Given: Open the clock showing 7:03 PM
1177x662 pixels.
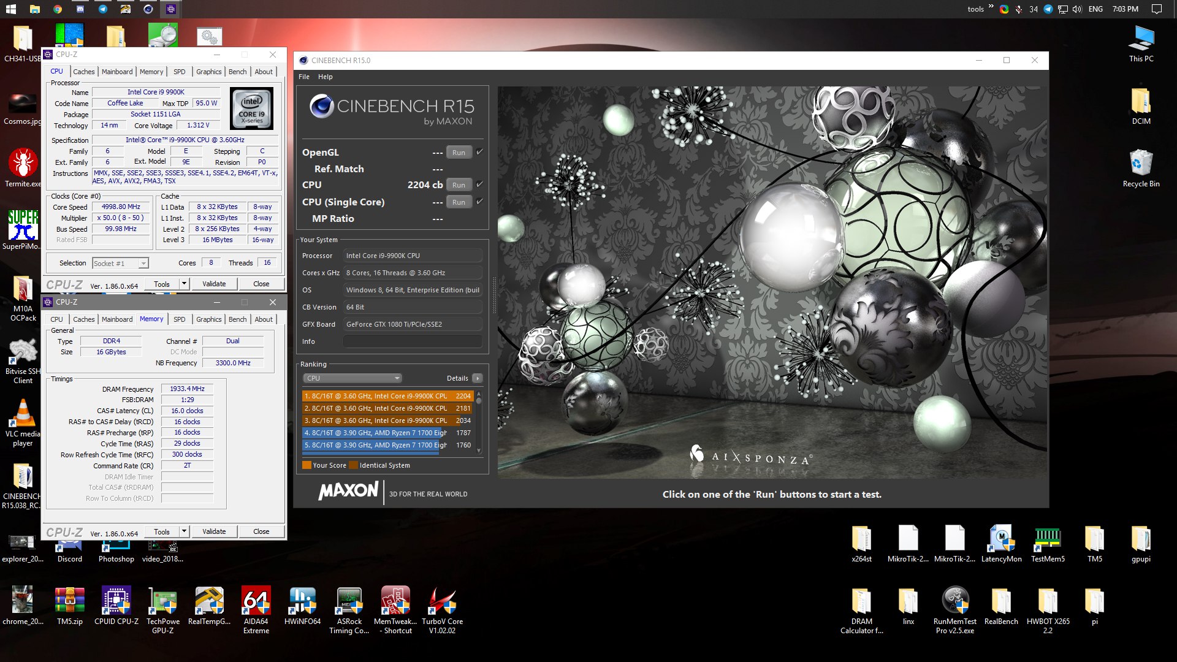Looking at the screenshot, I should point(1125,9).
